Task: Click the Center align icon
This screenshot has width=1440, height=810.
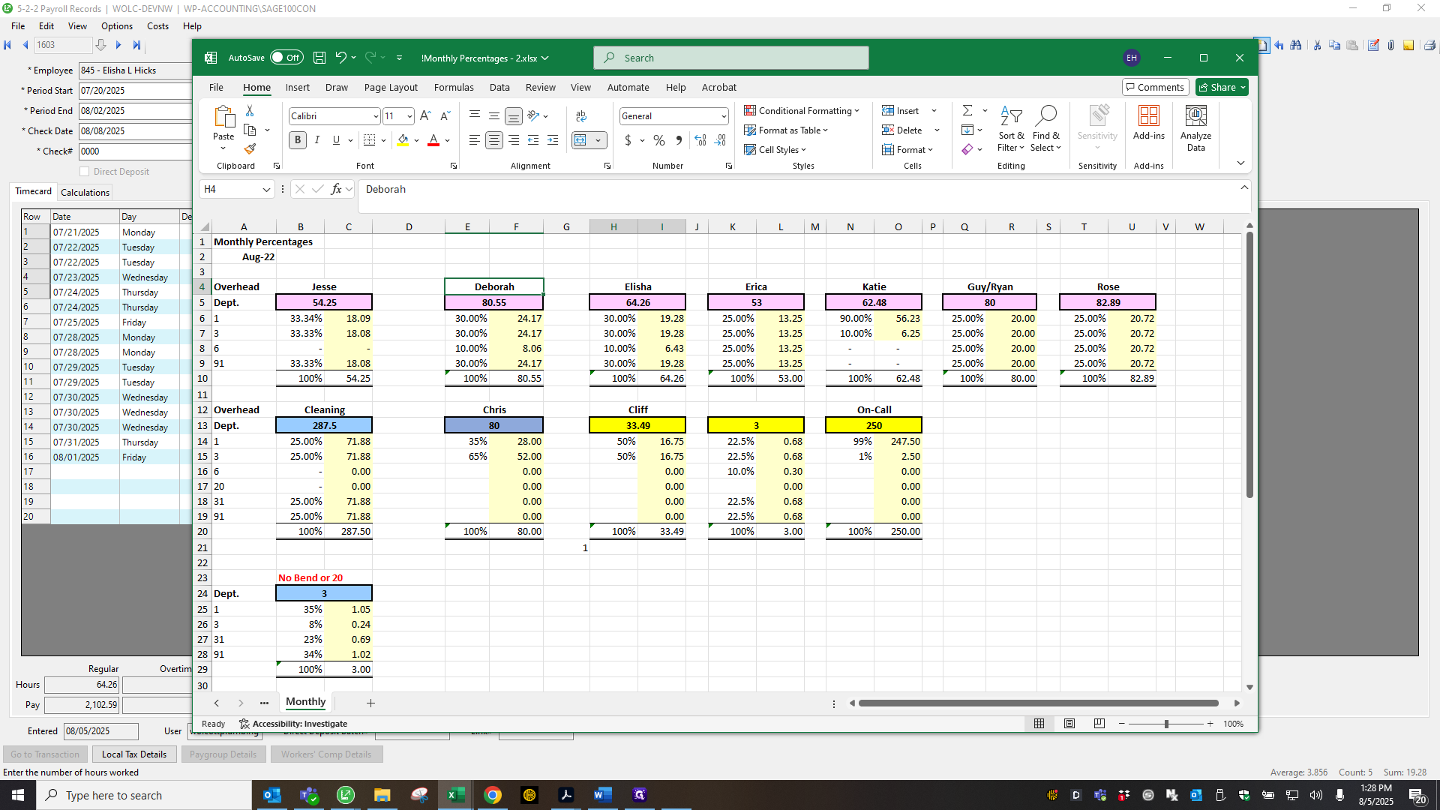Action: 494,140
